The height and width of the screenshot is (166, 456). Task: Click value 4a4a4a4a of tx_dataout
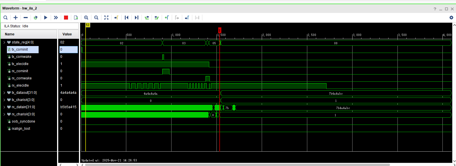pyautogui.click(x=68, y=93)
